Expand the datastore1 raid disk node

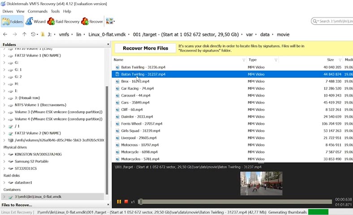[4, 183]
